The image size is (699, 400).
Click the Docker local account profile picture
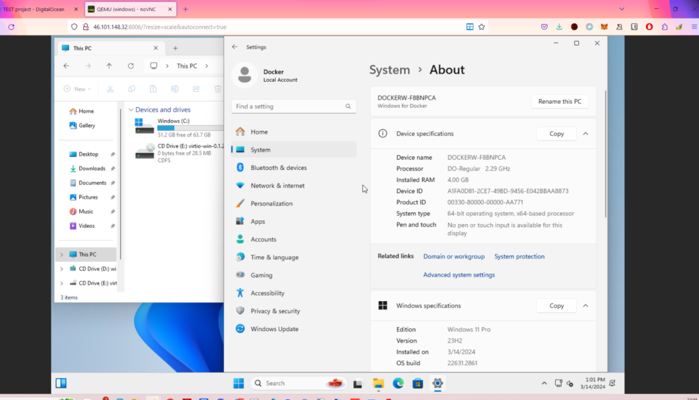244,74
